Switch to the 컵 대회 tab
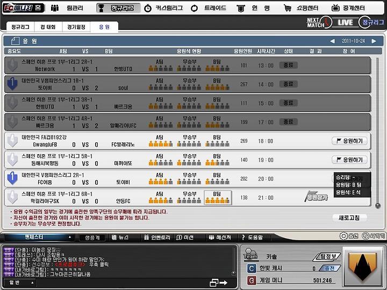 (x=48, y=27)
